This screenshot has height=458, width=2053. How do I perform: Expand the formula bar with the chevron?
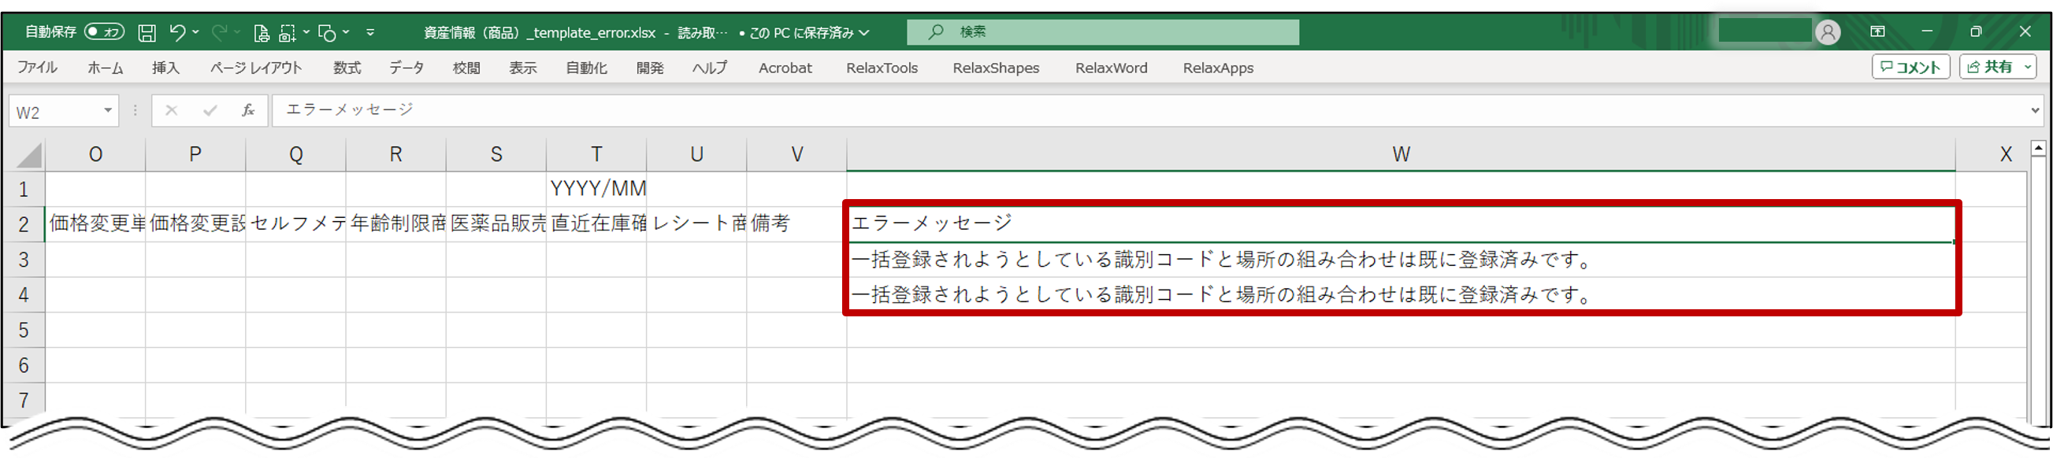[2035, 111]
